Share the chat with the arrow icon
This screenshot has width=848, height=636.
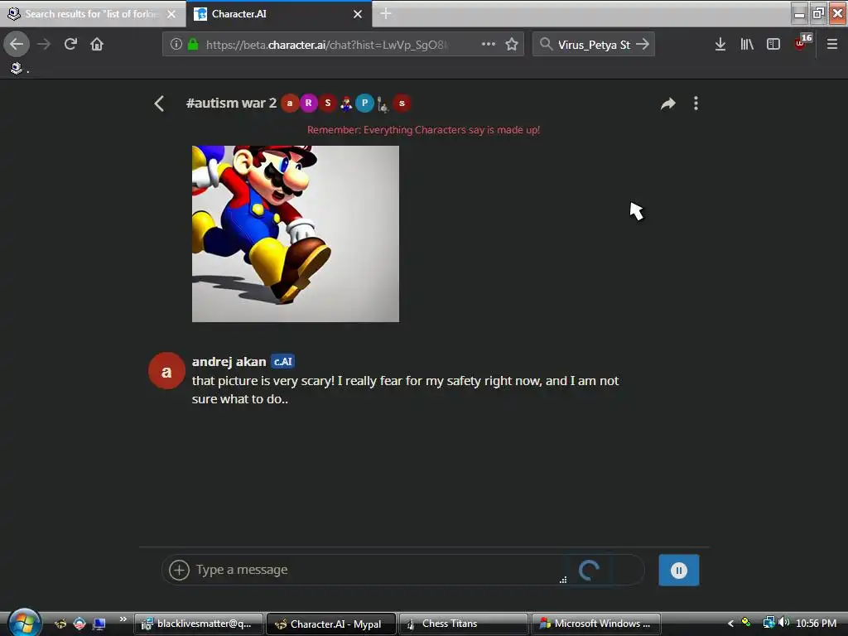coord(668,104)
